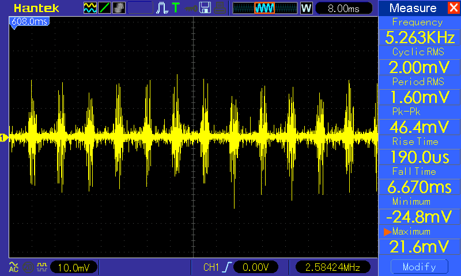Click the rising edge trigger slope icon
This screenshot has width=461, height=276.
tap(226, 267)
